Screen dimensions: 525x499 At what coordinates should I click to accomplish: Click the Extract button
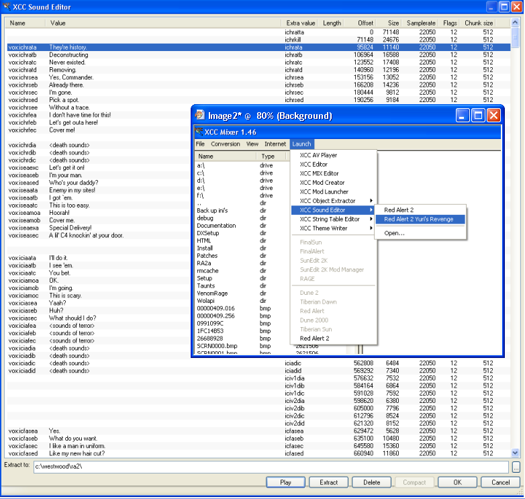coord(328,482)
